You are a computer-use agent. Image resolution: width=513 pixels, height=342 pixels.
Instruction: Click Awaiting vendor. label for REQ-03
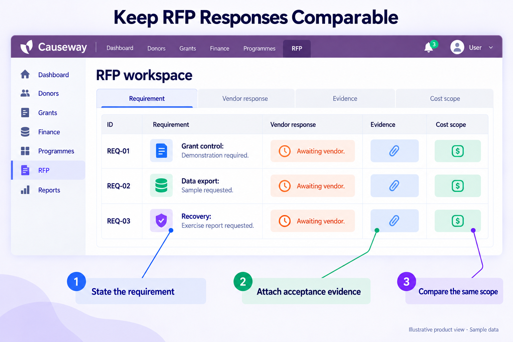pos(321,221)
